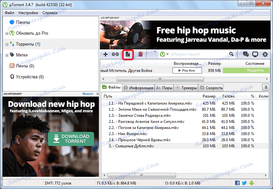Expand the Обновить до Pro tree node
Screen dimensions: 273x189
[x=7, y=33]
